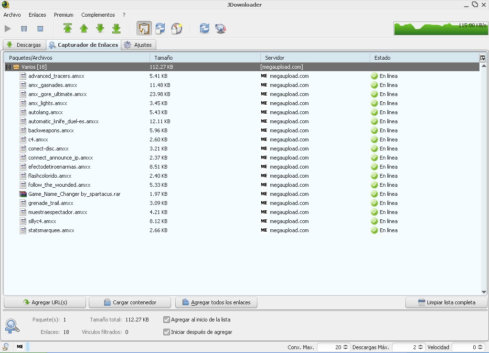Click Limpiar lista completa button
Image resolution: width=489 pixels, height=353 pixels.
(446, 302)
